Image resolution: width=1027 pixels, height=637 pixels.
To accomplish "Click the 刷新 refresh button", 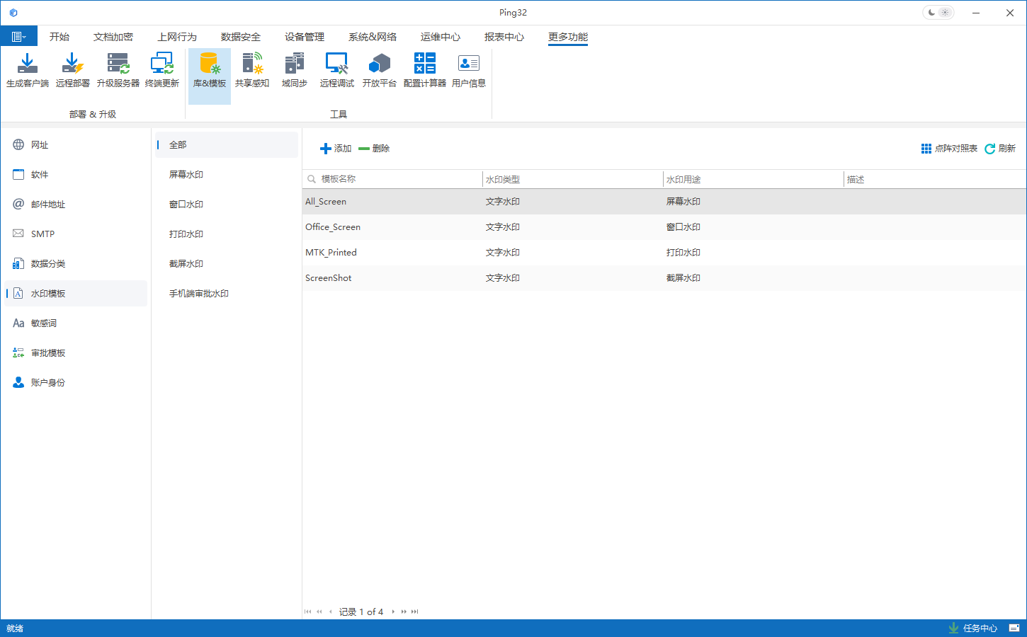I will (x=1000, y=149).
